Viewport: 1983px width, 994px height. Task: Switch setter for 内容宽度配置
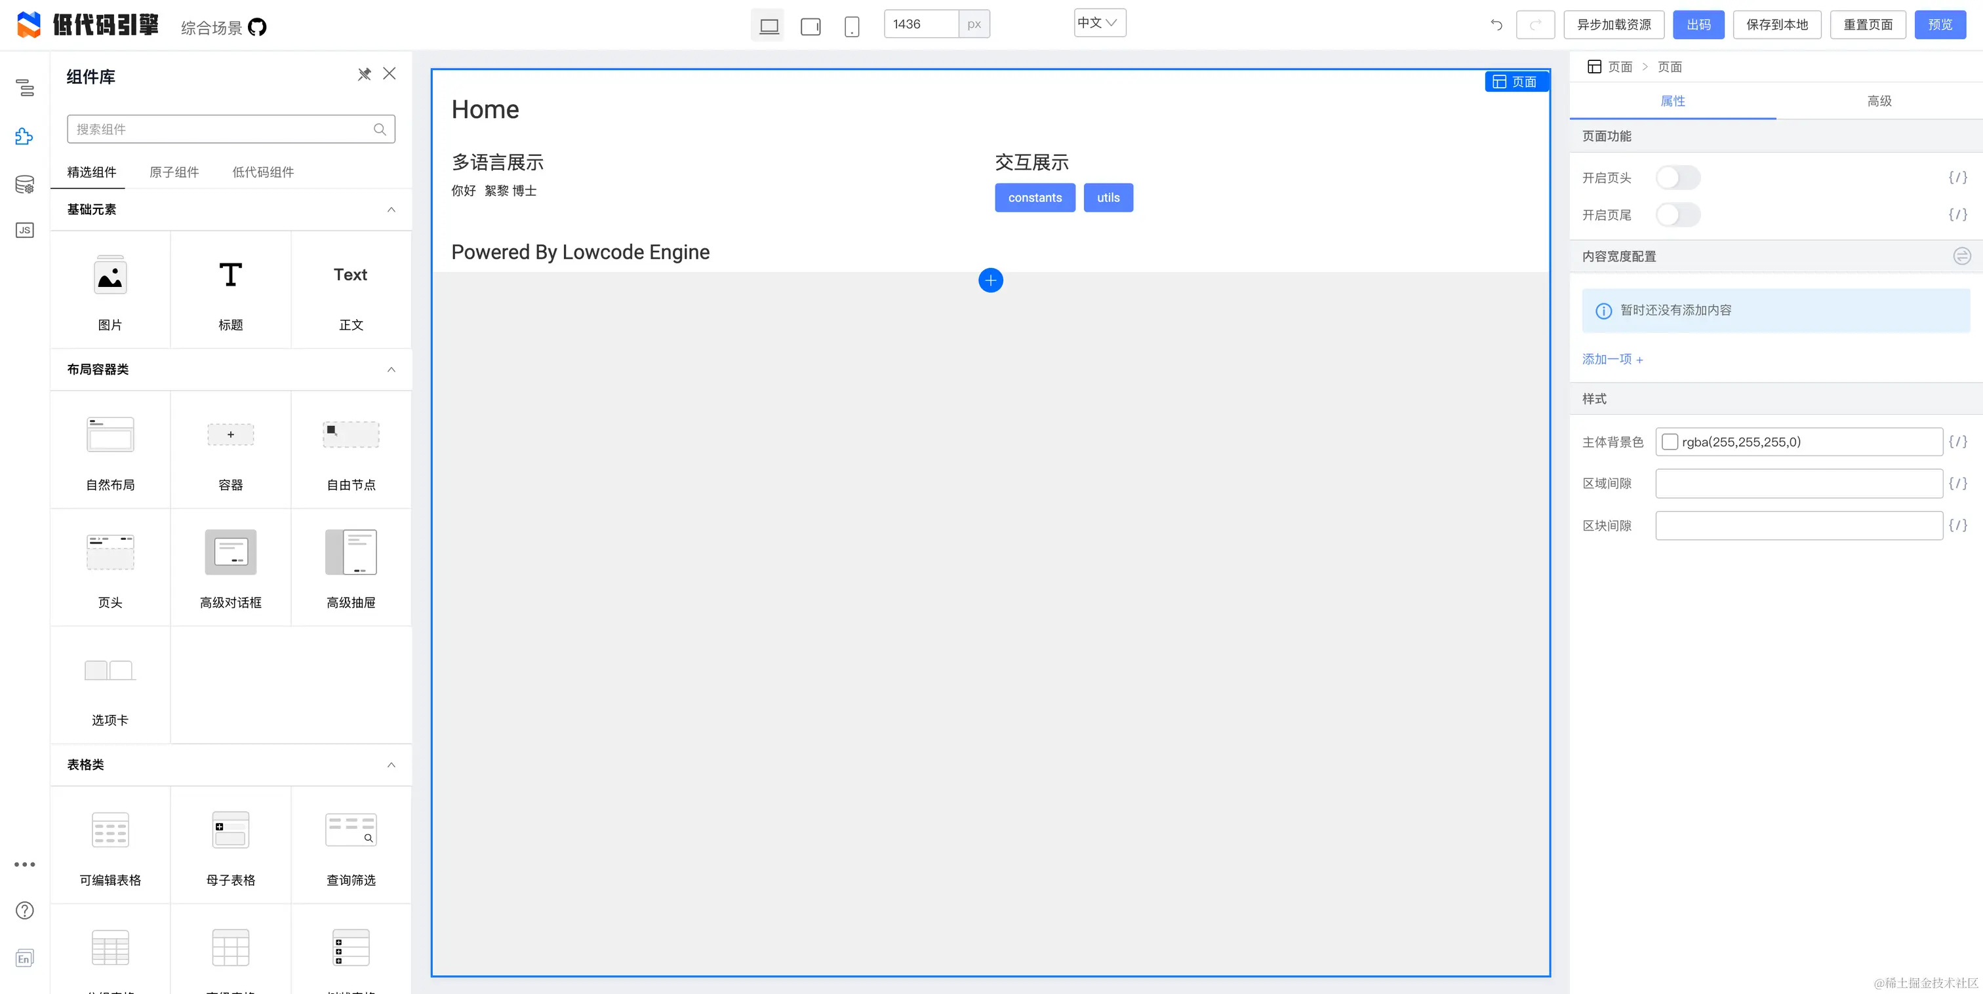(1961, 256)
